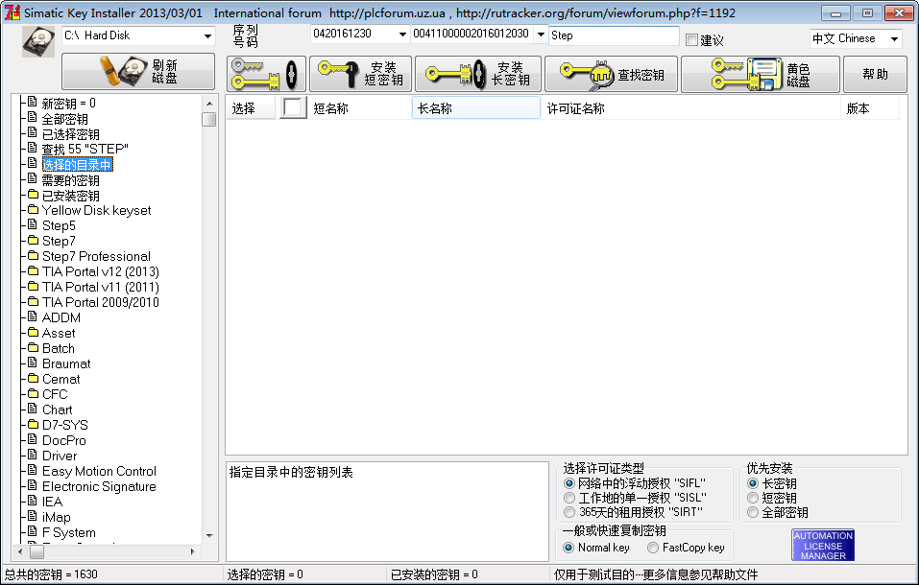Viewport: 919px width, 585px height.
Task: Select 已选择密钥 tree entry
Action: pos(70,134)
